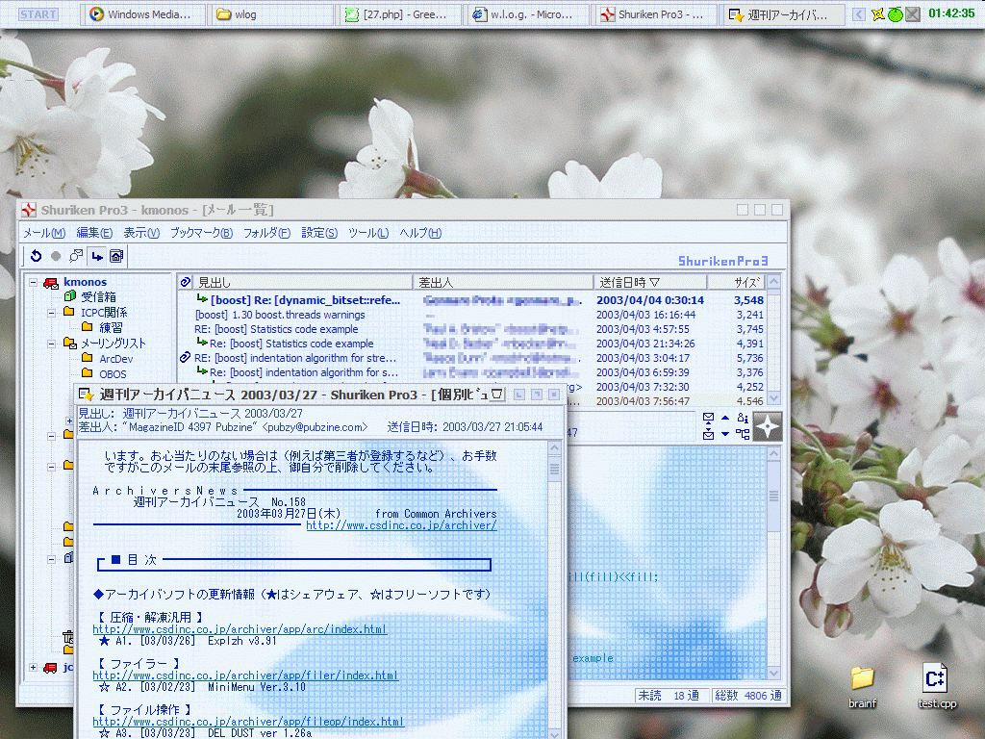Open the app/arc/index.html link
The height and width of the screenshot is (739, 985).
tap(240, 629)
